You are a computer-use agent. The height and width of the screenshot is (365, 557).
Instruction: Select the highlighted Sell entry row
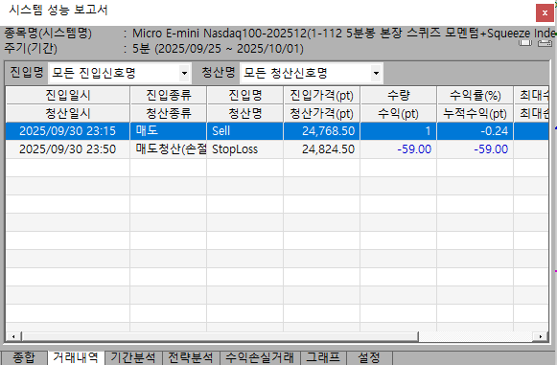click(277, 131)
